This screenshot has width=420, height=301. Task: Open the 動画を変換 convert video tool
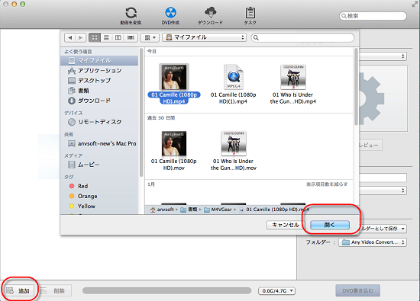(x=131, y=16)
